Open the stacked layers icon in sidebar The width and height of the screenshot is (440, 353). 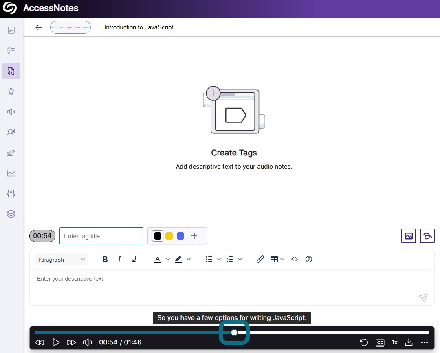click(11, 214)
